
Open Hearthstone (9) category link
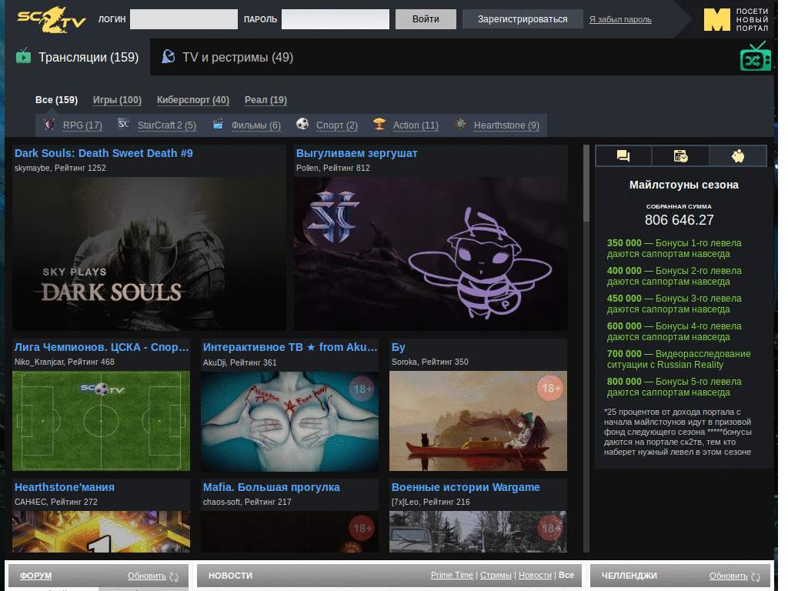point(506,125)
